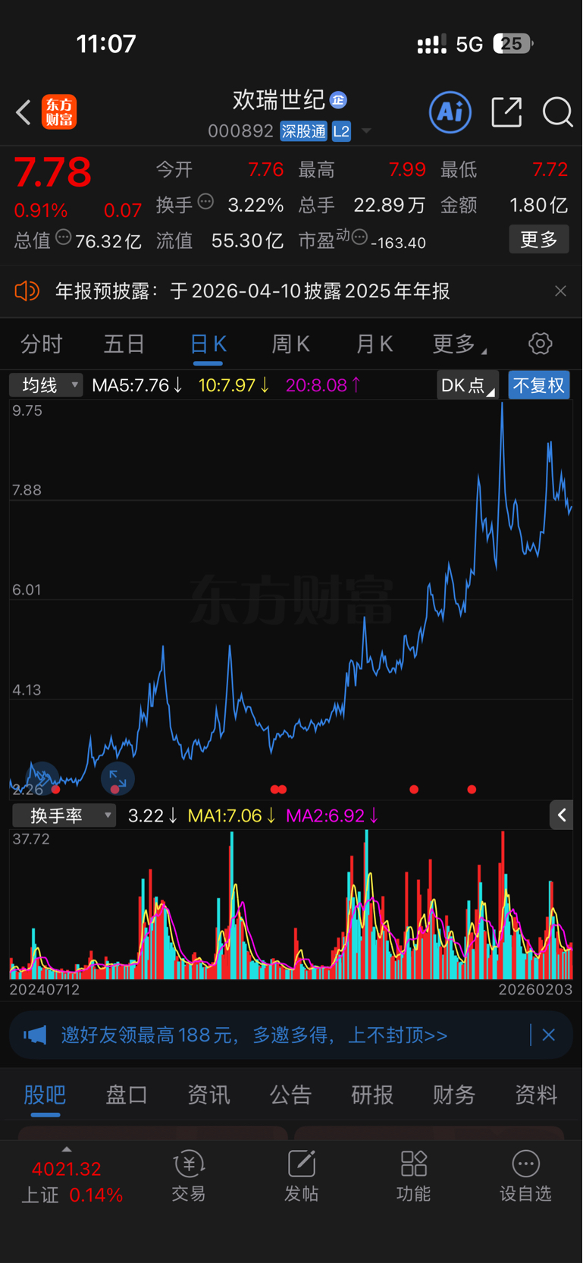Switch to 公告 tab
583x1263 pixels.
click(x=290, y=1095)
